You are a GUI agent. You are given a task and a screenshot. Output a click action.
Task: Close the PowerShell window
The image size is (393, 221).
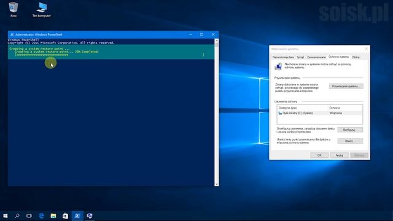click(x=213, y=34)
